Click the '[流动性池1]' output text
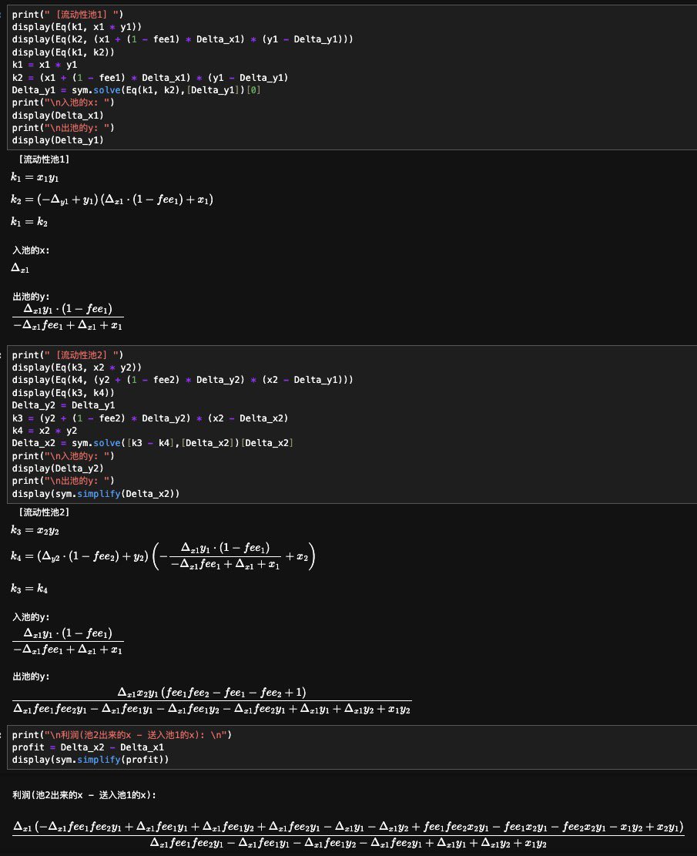697x856 pixels. point(43,159)
